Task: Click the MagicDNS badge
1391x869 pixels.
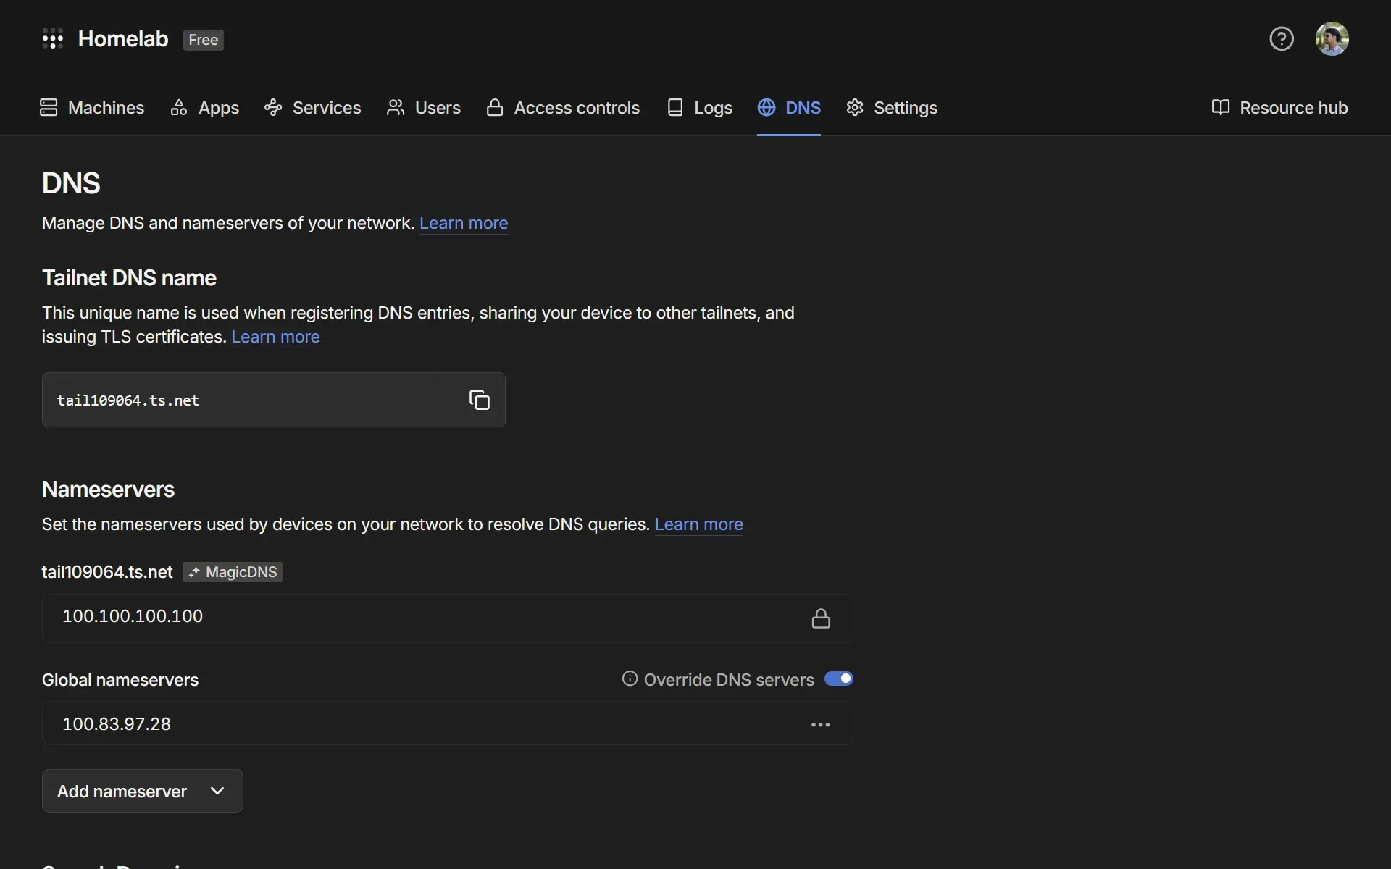Action: coord(233,572)
